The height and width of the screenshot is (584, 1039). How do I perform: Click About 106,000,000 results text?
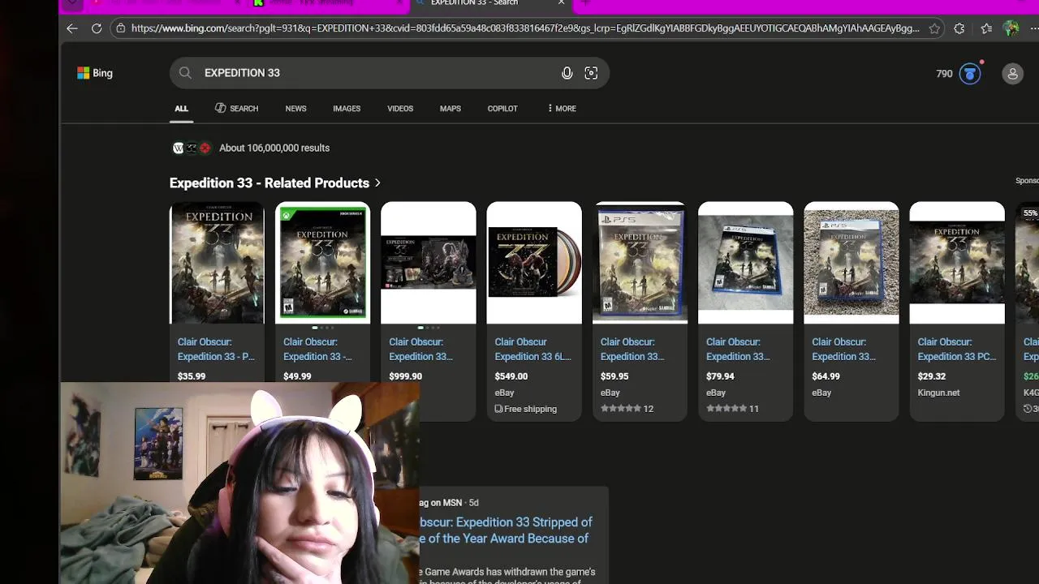click(x=274, y=148)
